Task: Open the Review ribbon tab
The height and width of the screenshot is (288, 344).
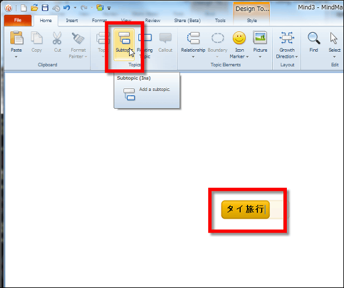Action: [153, 20]
